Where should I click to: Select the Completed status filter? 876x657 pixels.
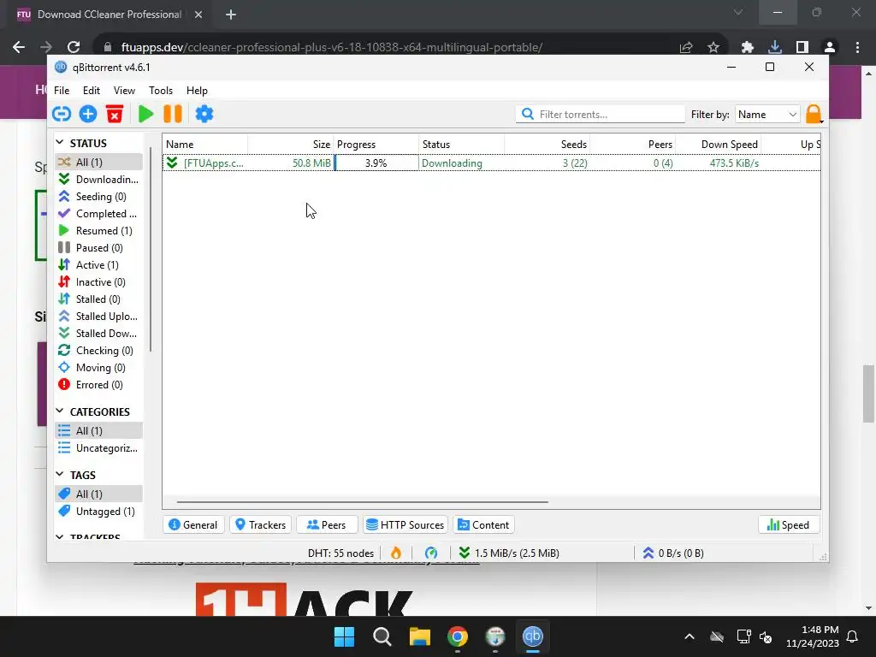99,213
